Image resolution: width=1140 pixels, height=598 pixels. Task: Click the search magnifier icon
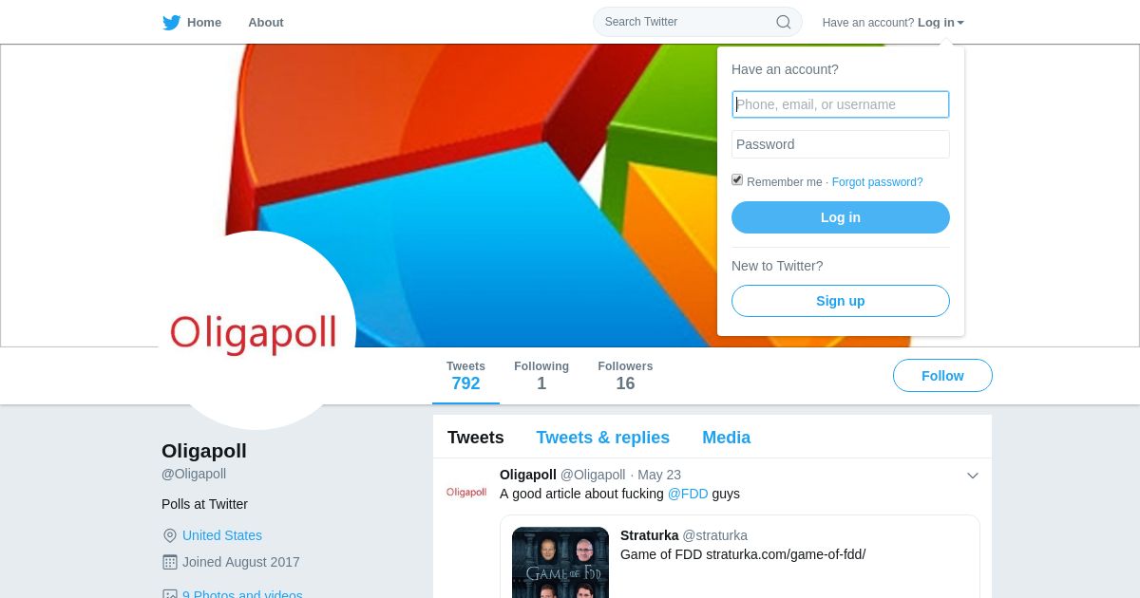pos(784,22)
